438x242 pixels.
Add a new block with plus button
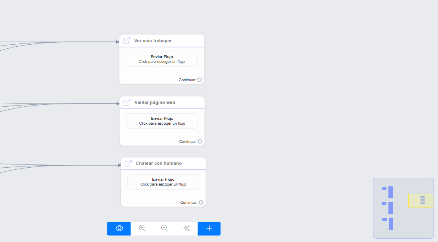click(209, 228)
